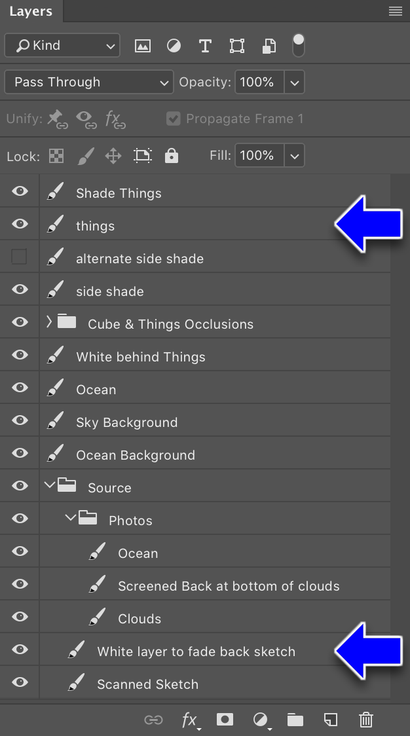
Task: Turn off layer filtering toggle switch
Action: [298, 46]
